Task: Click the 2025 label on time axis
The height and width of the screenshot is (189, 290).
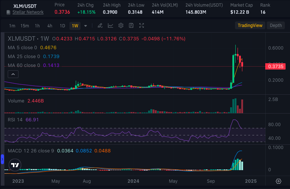Action: click(x=251, y=181)
